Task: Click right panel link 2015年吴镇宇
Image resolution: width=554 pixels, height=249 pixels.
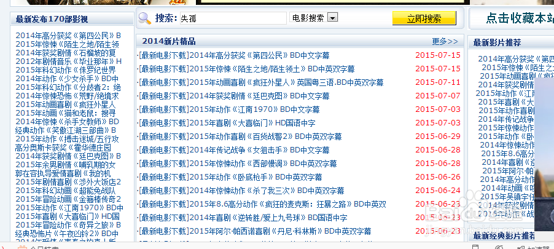Action: pyautogui.click(x=507, y=196)
